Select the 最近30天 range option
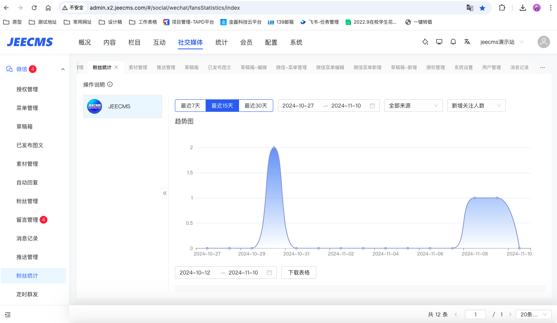 (256, 106)
